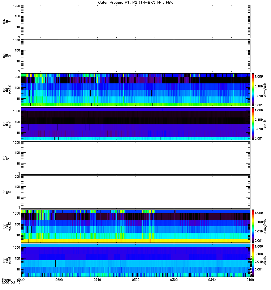This screenshot has width=271, height=290.
Task: Click the '0.010' value on thc fbk edc12 color bar
Action: point(259,231)
